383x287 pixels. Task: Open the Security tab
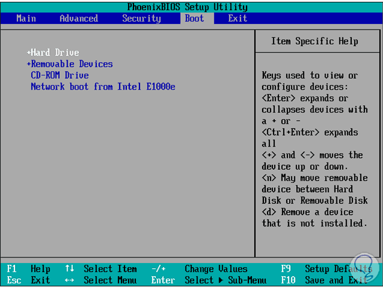(142, 19)
